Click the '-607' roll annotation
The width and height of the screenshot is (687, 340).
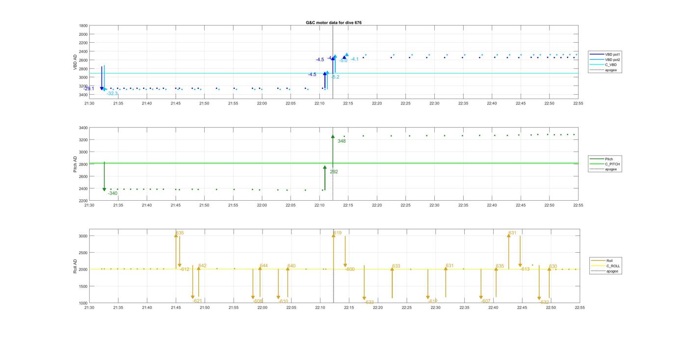pyautogui.click(x=485, y=301)
